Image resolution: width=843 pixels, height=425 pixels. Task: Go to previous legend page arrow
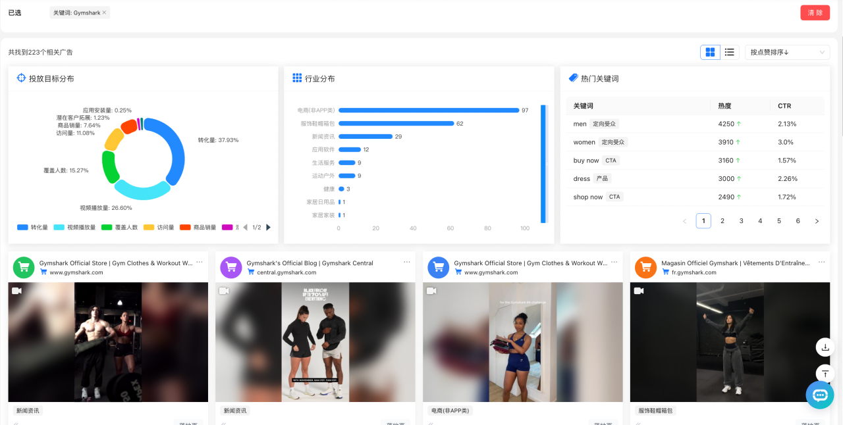[x=246, y=228]
